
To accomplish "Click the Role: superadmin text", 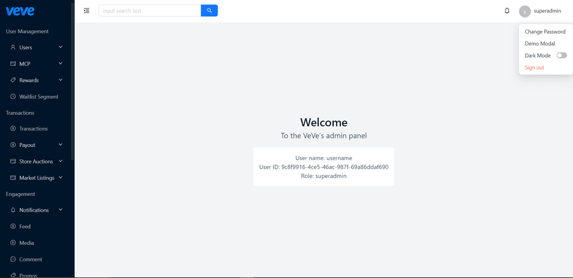I will 324,176.
